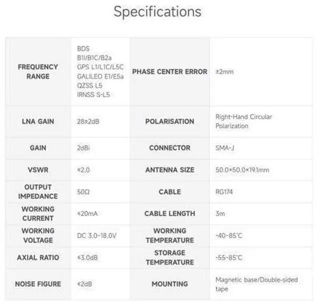
Task: Click the Magnetic base/Double-sided tape text
Action: tap(256, 284)
